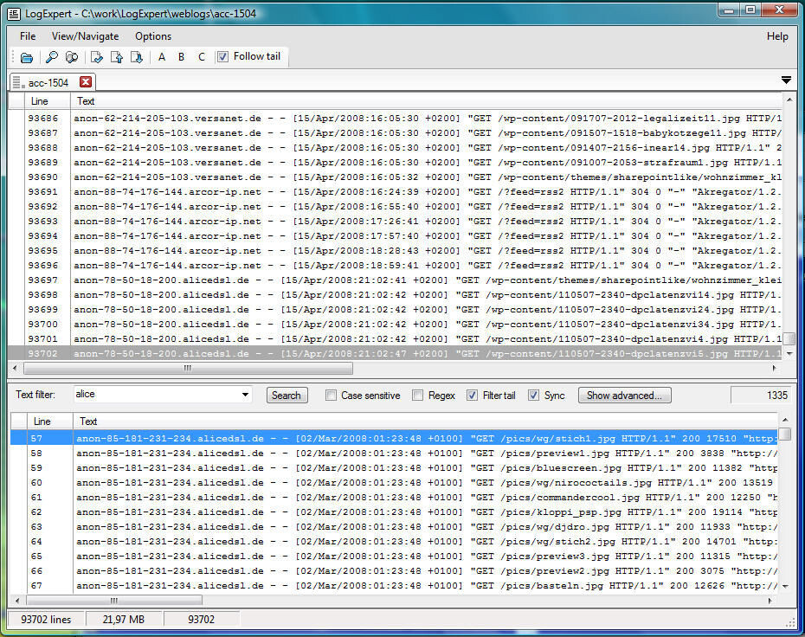Screen dimensions: 805x637
Task: Jump to previous bookmark with up-arrow icon
Action: click(x=117, y=57)
